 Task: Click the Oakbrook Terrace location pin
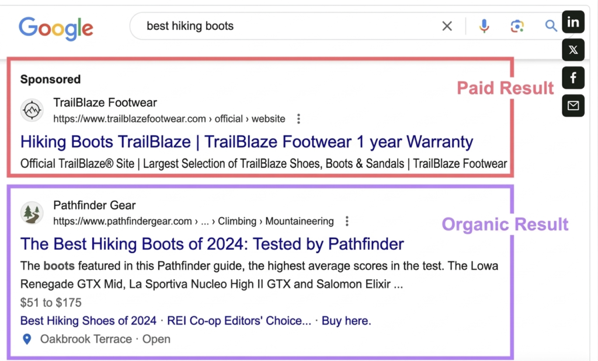(27, 339)
